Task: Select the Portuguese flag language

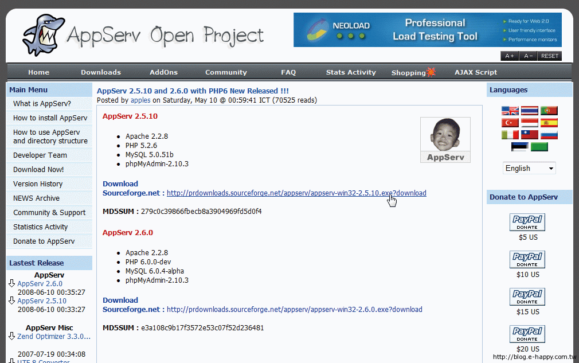Action: point(549,111)
